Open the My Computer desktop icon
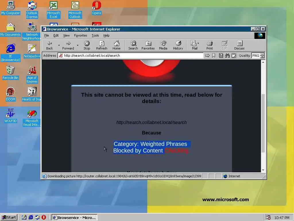 tap(10, 8)
